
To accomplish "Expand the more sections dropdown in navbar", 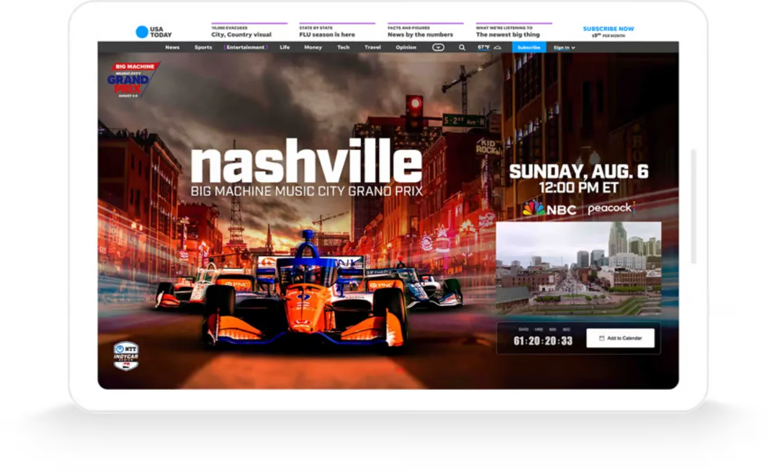I will 438,47.
